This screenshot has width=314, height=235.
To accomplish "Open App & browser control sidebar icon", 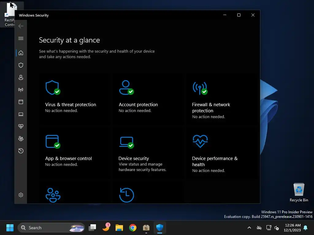I will coord(21,102).
